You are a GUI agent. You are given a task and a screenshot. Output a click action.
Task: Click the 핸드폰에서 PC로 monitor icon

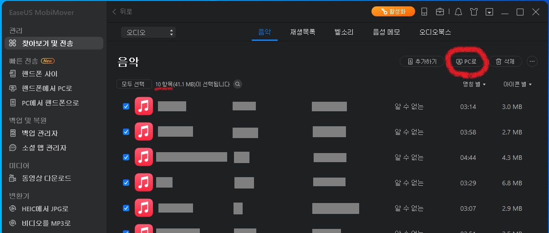[x=13, y=88]
